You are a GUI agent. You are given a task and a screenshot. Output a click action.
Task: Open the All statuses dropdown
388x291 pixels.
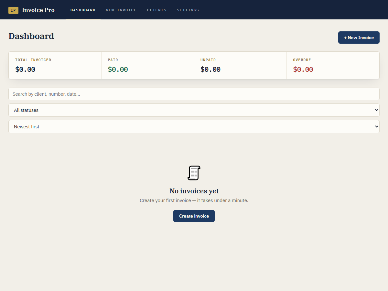(x=194, y=110)
